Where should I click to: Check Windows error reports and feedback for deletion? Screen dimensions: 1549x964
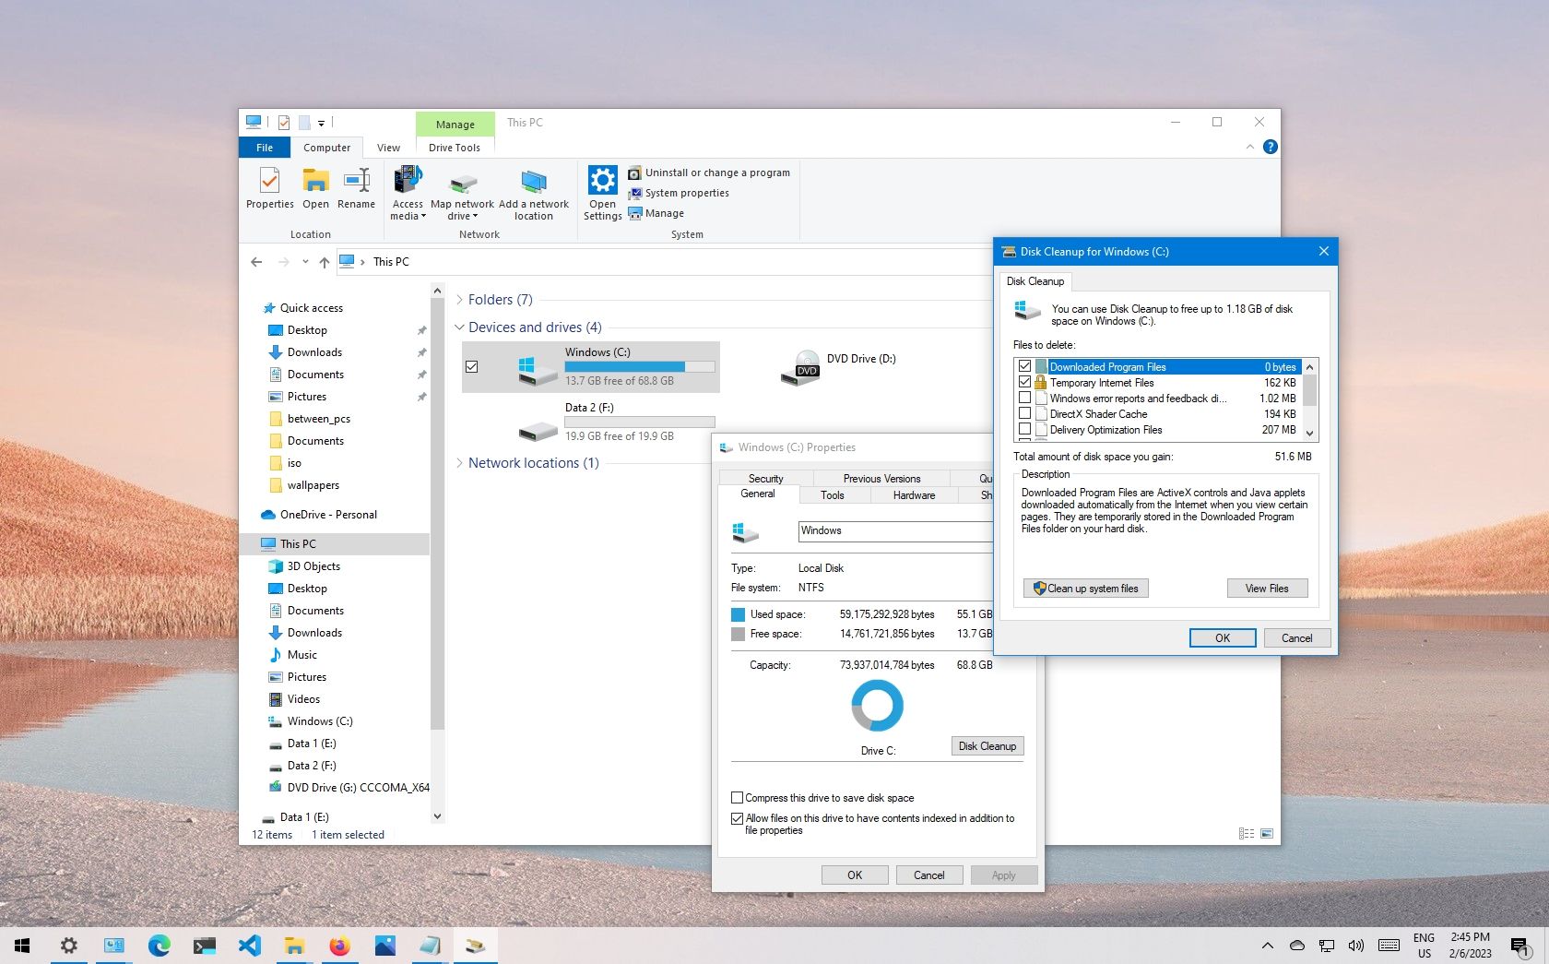1024,398
